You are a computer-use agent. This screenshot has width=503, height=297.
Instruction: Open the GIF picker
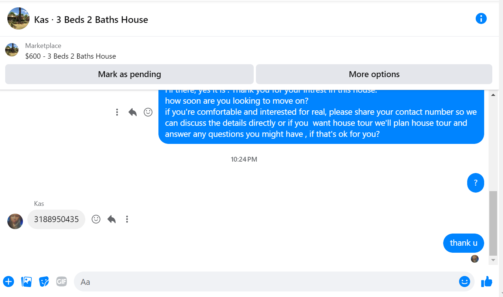pos(61,282)
